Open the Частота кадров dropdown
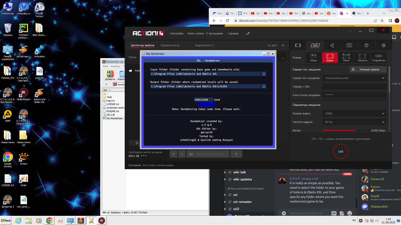This screenshot has width=401, height=225. point(354,122)
